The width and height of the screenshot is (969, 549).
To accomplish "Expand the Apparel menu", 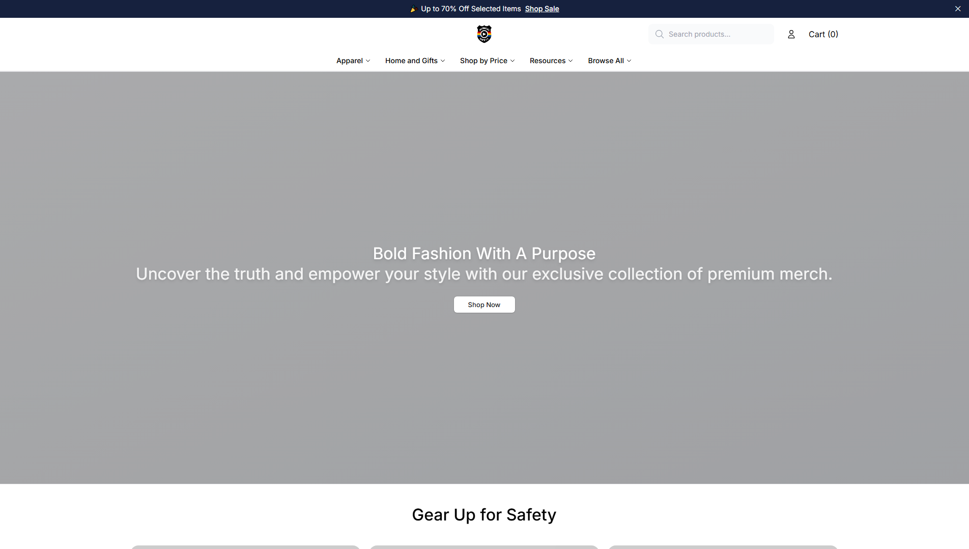I will (353, 61).
